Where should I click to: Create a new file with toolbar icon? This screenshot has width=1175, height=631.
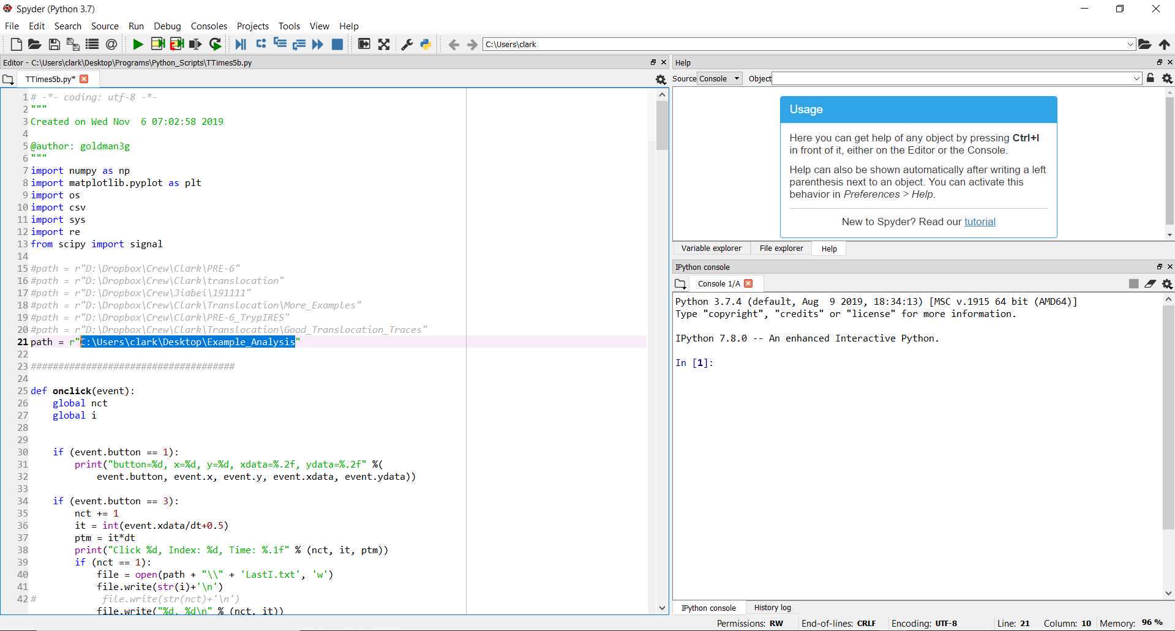(x=17, y=44)
